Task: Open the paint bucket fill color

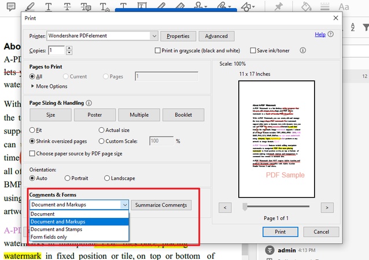Action: click(307, 6)
